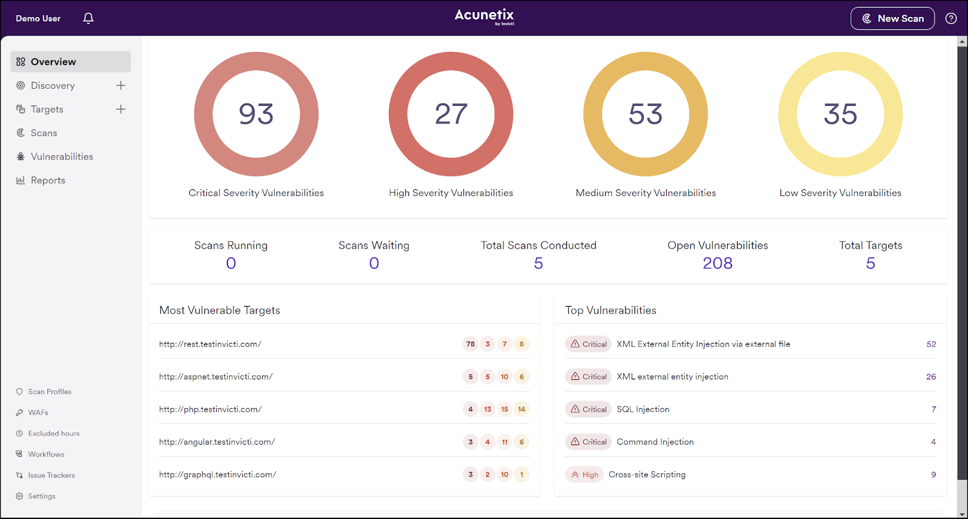Viewport: 968px width, 519px height.
Task: Click the Targets icon in sidebar
Action: pyautogui.click(x=21, y=109)
